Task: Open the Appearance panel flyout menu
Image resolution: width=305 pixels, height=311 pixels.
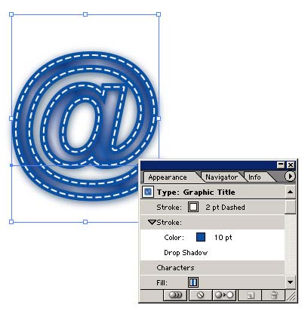Action: click(290, 176)
